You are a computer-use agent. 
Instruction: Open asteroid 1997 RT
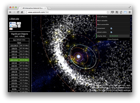click(14, 66)
